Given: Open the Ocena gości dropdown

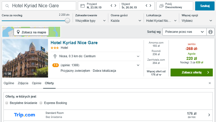Looking at the screenshot, I should point(126,21).
